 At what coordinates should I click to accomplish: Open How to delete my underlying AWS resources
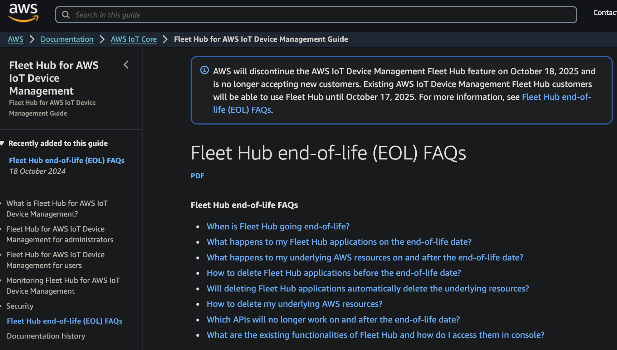(295, 304)
